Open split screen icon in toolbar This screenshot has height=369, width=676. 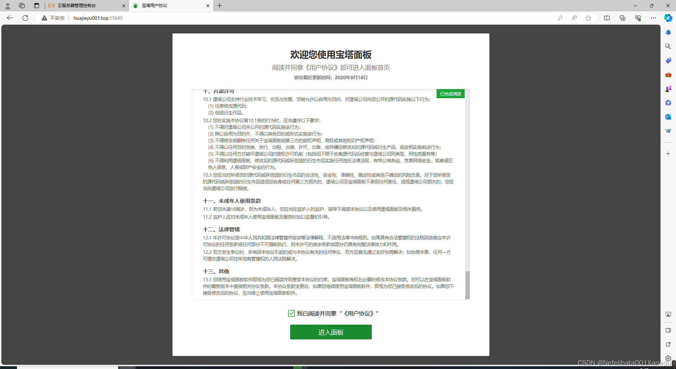coord(607,18)
